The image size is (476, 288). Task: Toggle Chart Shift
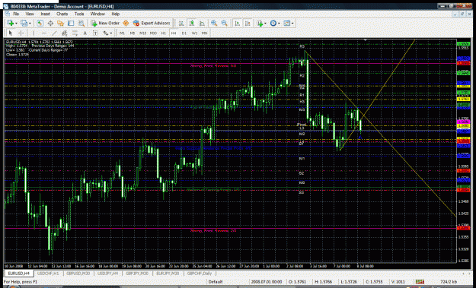pos(248,23)
